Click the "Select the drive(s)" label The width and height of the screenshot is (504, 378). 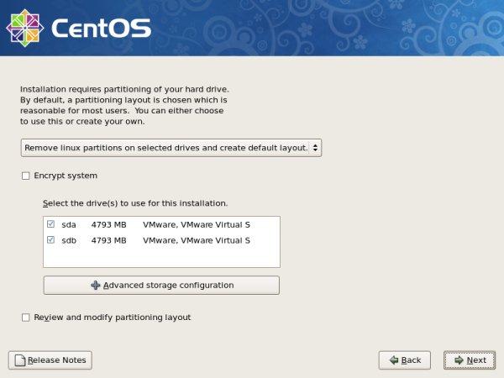pyautogui.click(x=135, y=203)
